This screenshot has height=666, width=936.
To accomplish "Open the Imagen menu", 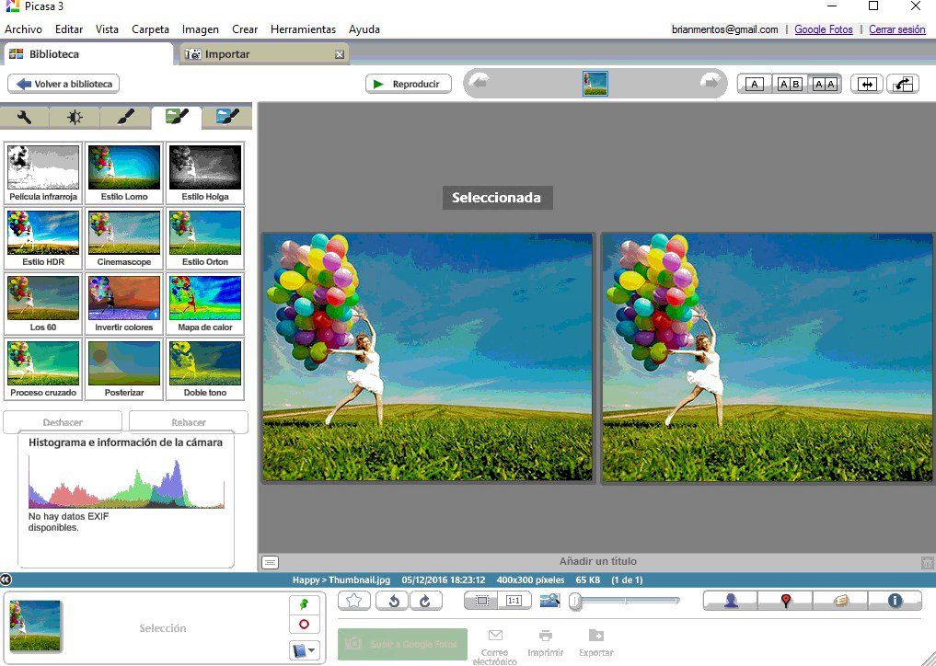I will click(200, 29).
